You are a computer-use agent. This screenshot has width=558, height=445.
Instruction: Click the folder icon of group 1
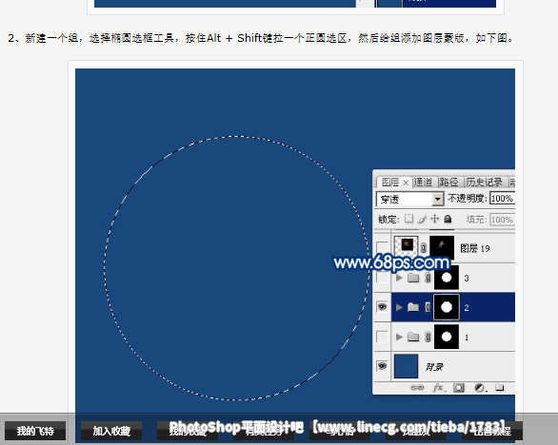(413, 337)
